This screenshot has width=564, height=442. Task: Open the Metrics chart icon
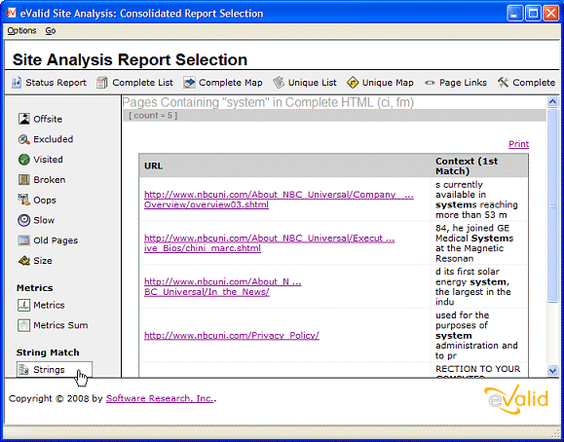[x=24, y=305]
